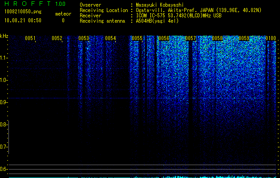Image resolution: width=280 pixels, height=178 pixels.
Task: Click the 0054 time marker
Action: [x=110, y=38]
